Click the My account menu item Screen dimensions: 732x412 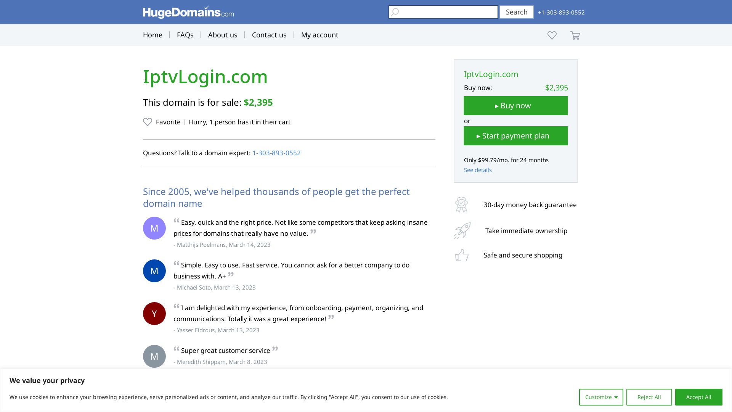tap(320, 35)
